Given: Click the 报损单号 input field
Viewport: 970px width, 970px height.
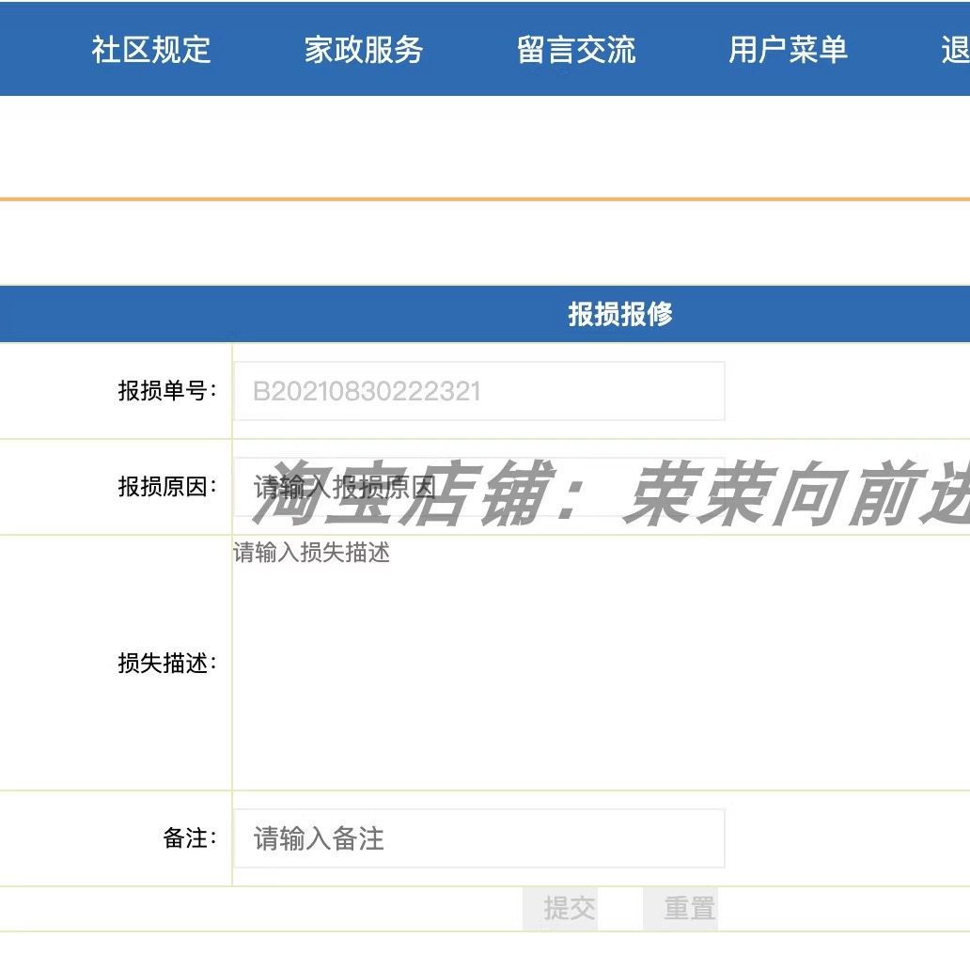Looking at the screenshot, I should click(x=479, y=391).
